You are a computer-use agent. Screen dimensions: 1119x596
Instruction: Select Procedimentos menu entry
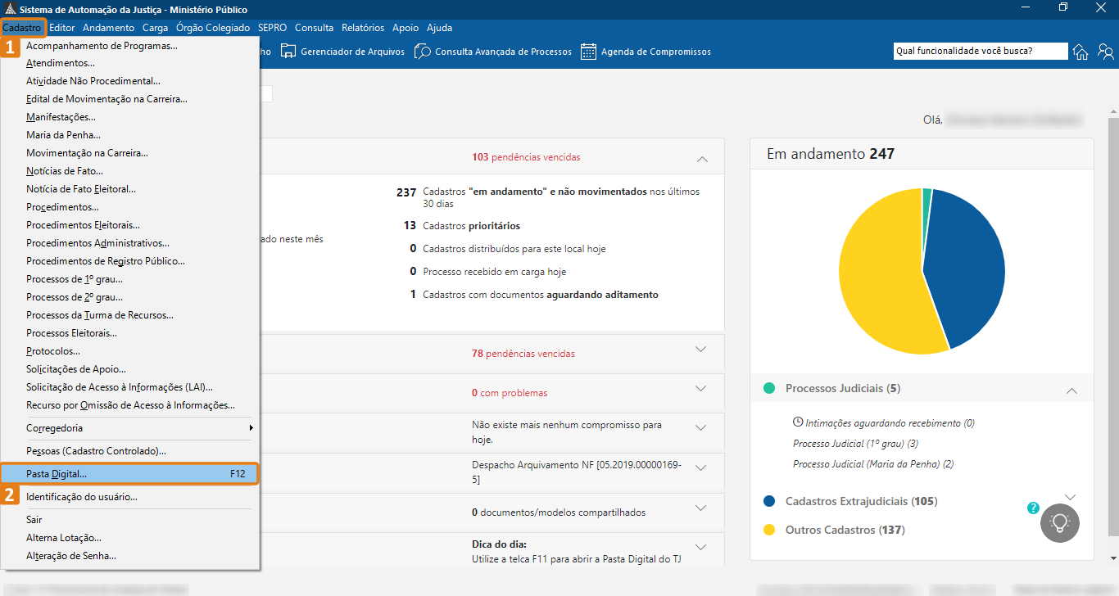[130, 207]
